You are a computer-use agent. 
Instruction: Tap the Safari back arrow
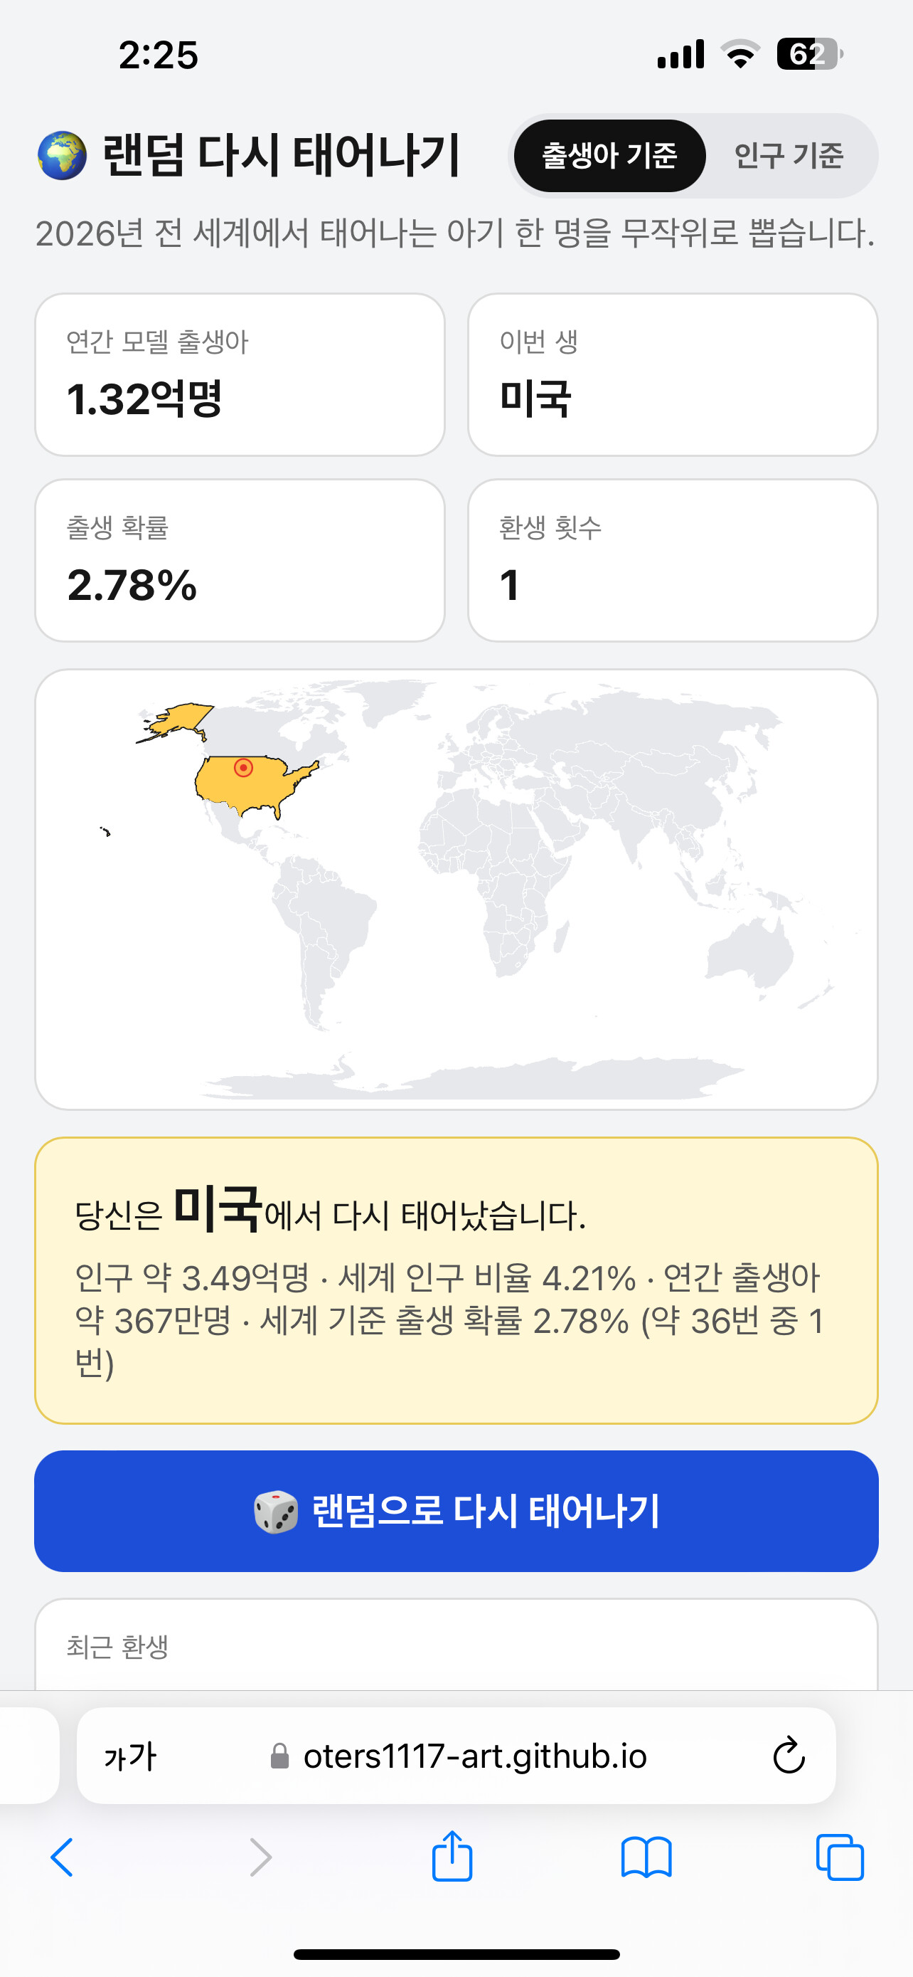click(x=62, y=1857)
